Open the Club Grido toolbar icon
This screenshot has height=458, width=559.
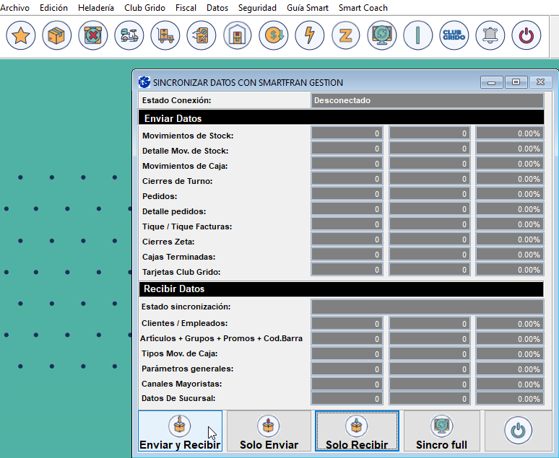point(454,35)
